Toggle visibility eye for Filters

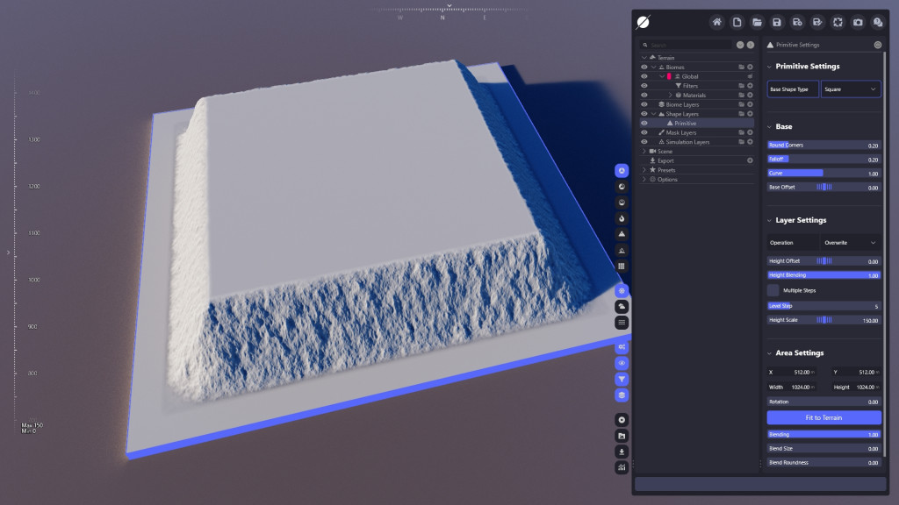click(x=644, y=86)
